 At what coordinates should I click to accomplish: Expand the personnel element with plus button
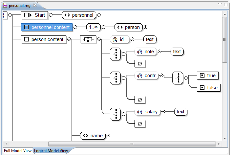point(99,15)
